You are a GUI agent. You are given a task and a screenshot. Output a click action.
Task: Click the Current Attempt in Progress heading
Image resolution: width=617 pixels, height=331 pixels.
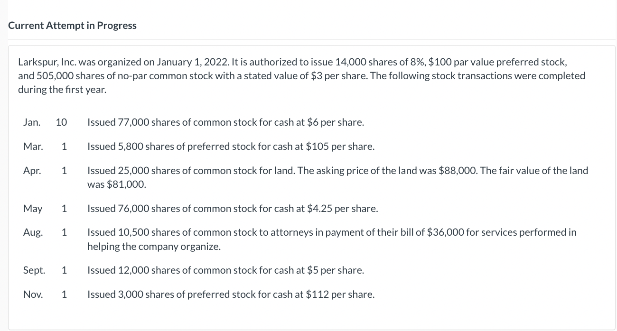pos(72,26)
